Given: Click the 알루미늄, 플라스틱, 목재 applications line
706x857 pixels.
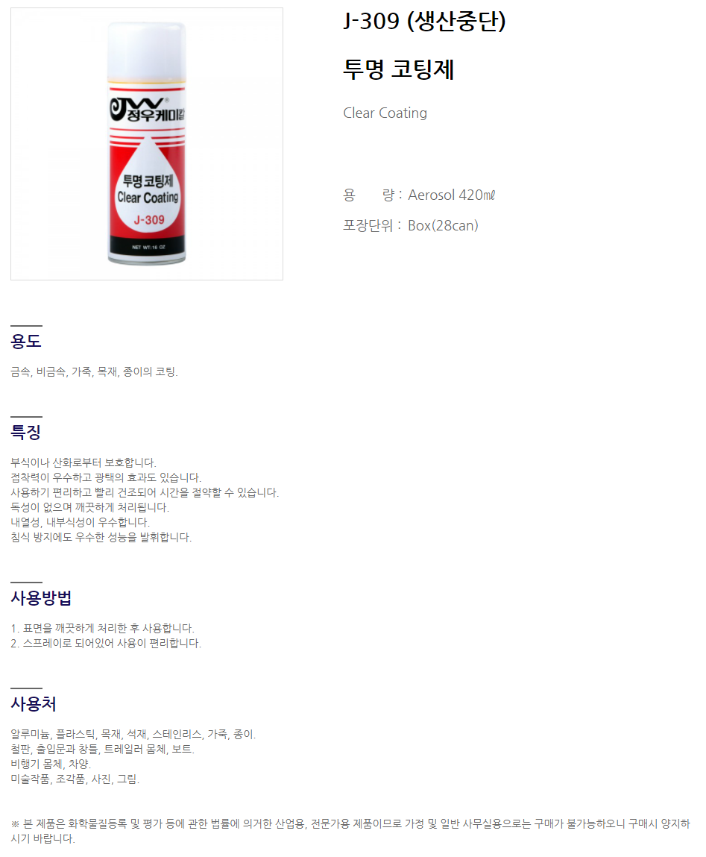Looking at the screenshot, I should pyautogui.click(x=133, y=734).
